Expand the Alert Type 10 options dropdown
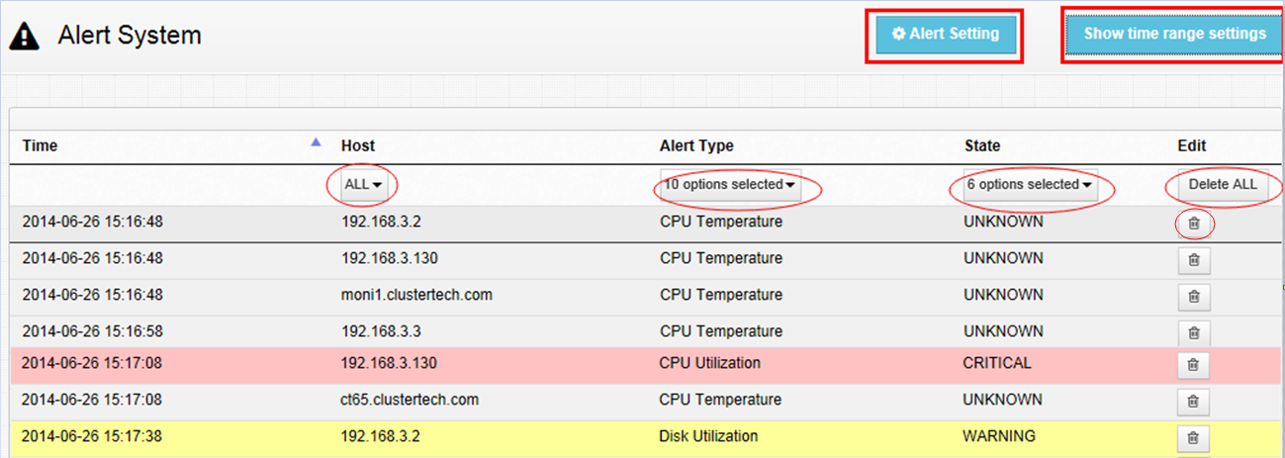The image size is (1285, 458). (x=729, y=185)
